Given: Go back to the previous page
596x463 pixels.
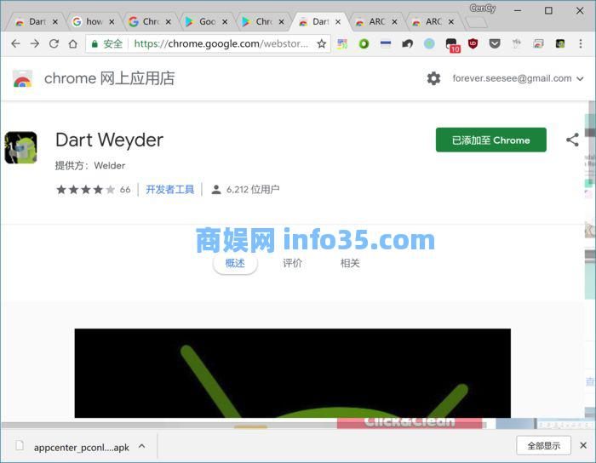Looking at the screenshot, I should pyautogui.click(x=14, y=43).
